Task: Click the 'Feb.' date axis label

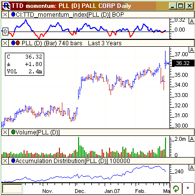Action: [140, 191]
